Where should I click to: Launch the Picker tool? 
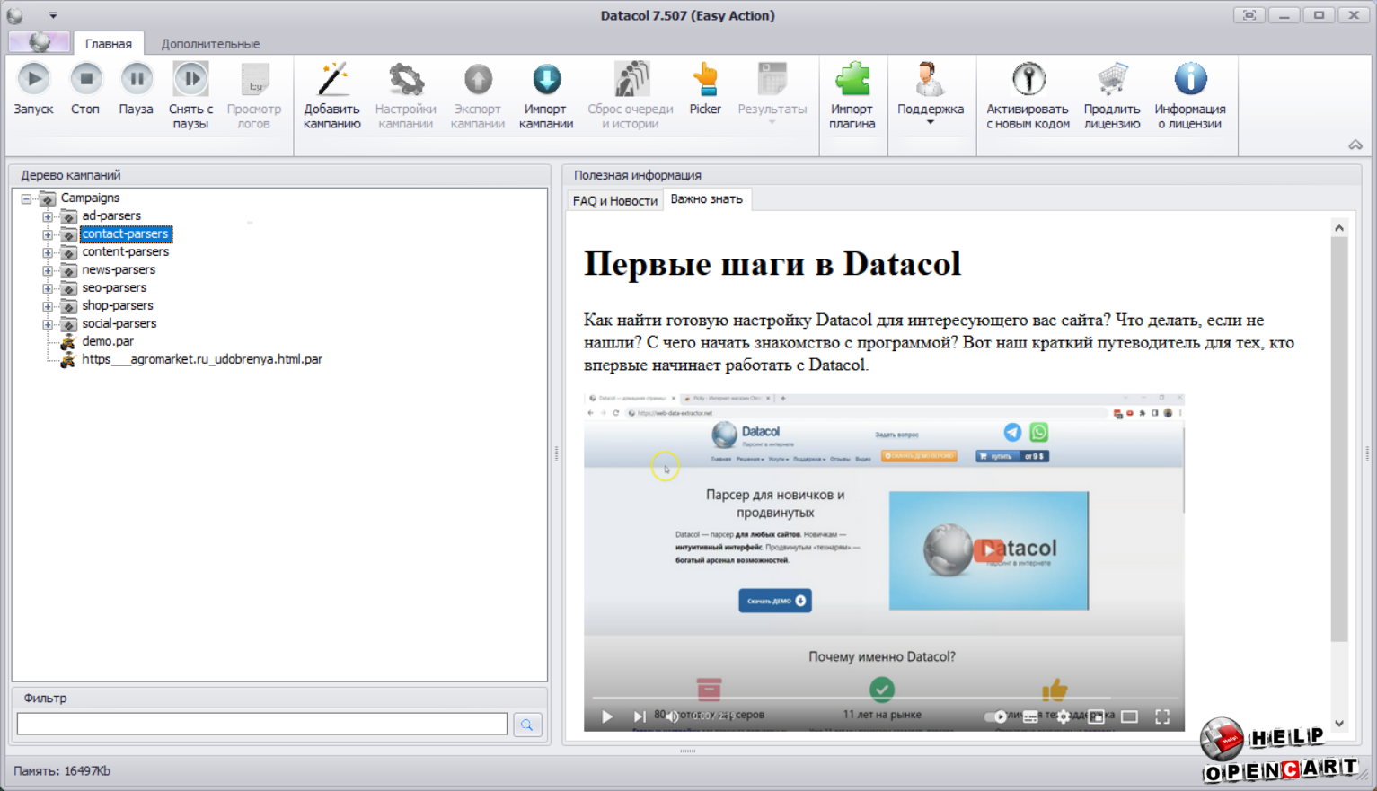click(x=705, y=80)
